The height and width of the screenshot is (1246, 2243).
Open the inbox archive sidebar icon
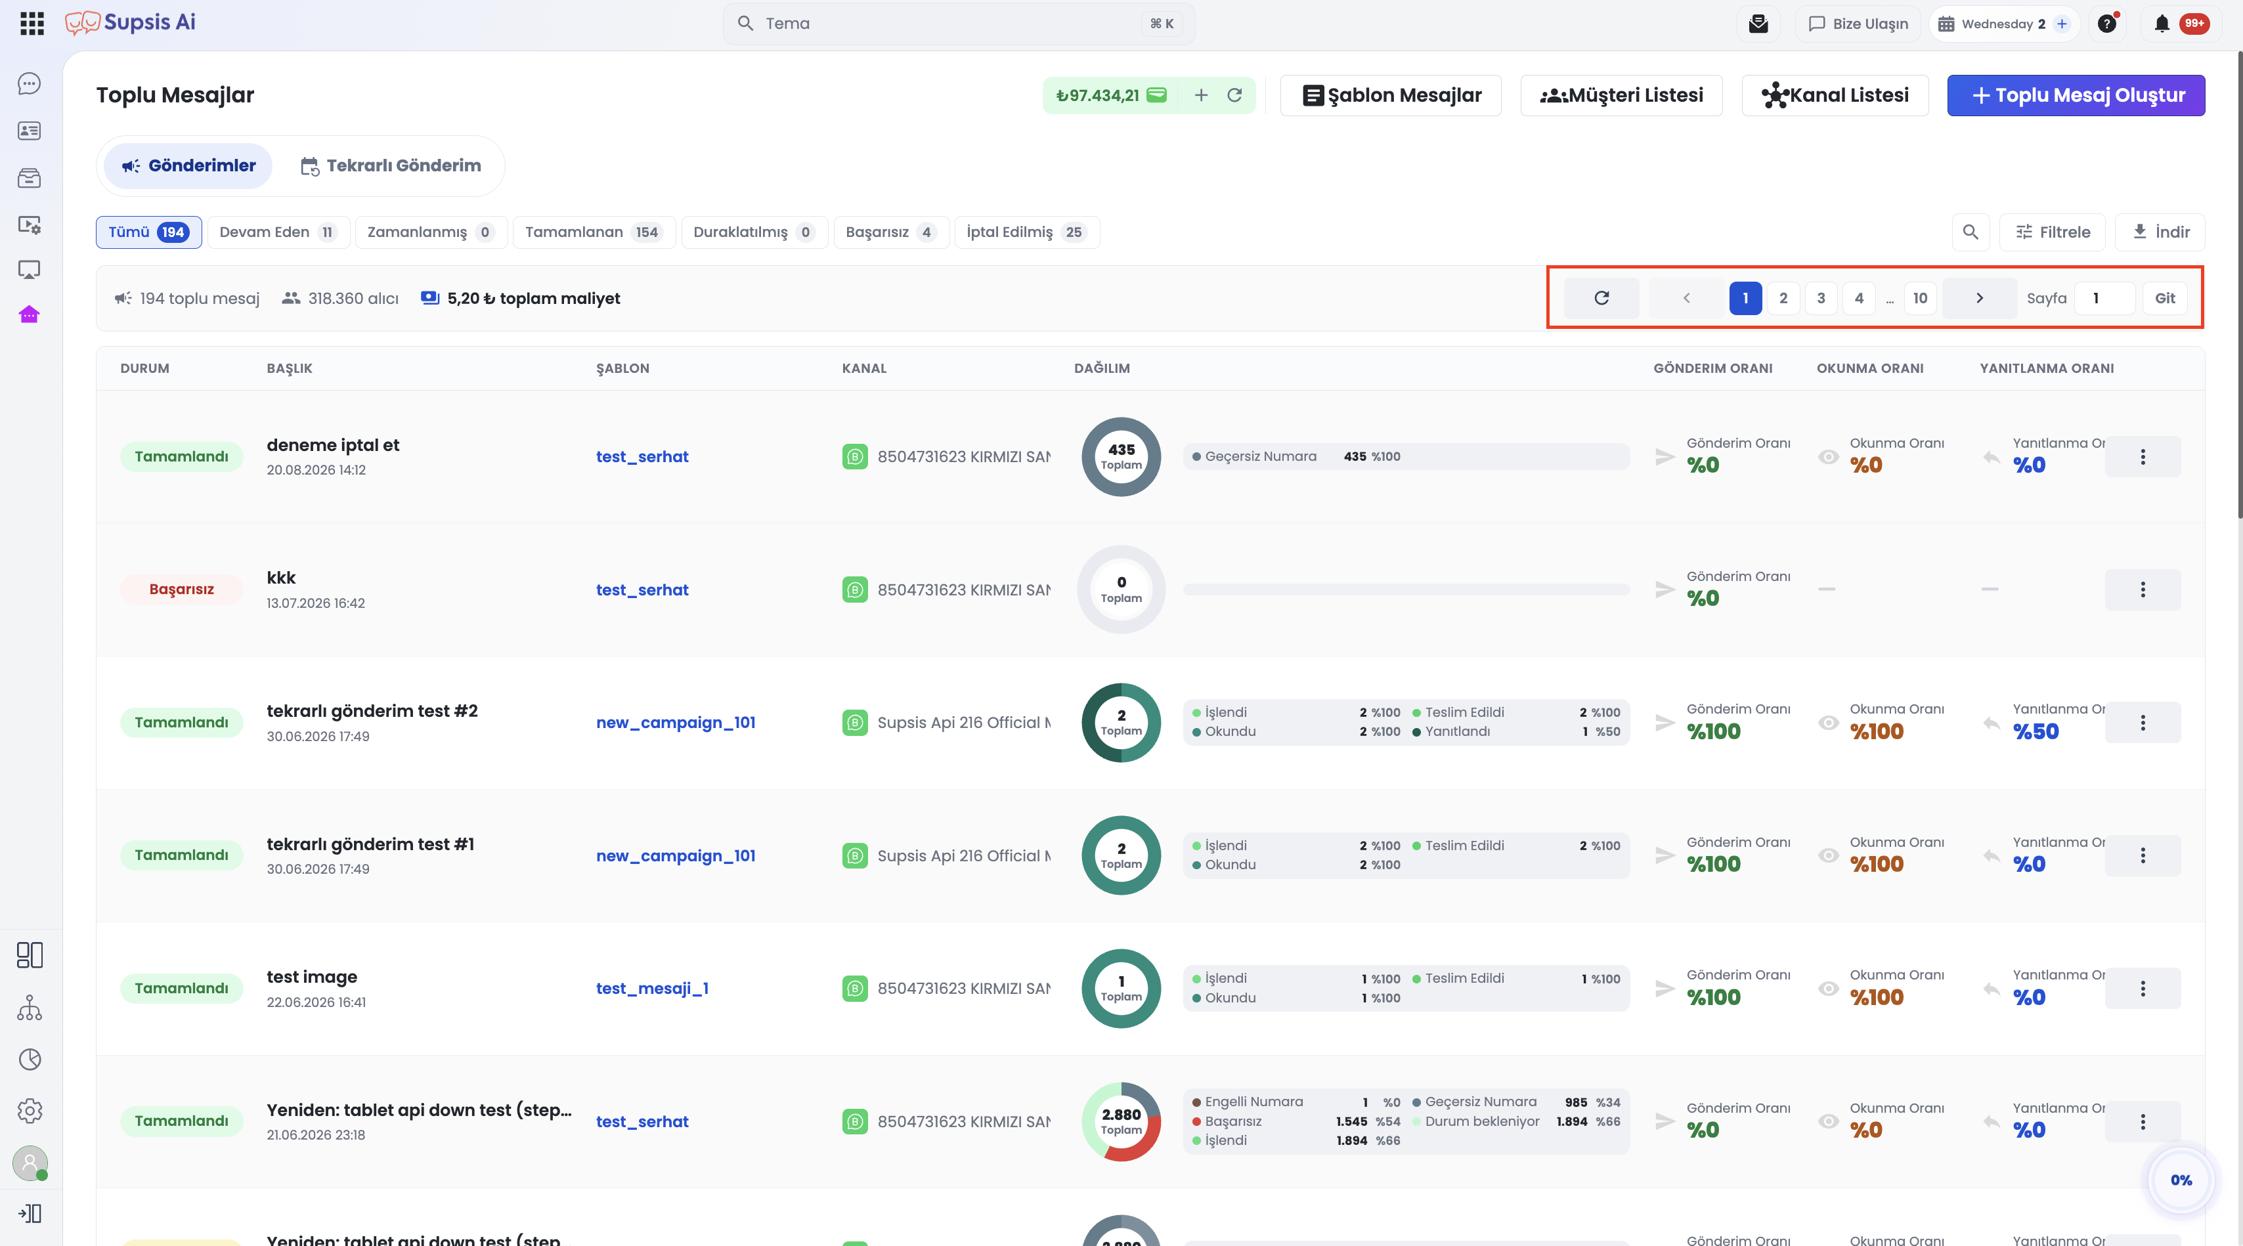(x=30, y=178)
